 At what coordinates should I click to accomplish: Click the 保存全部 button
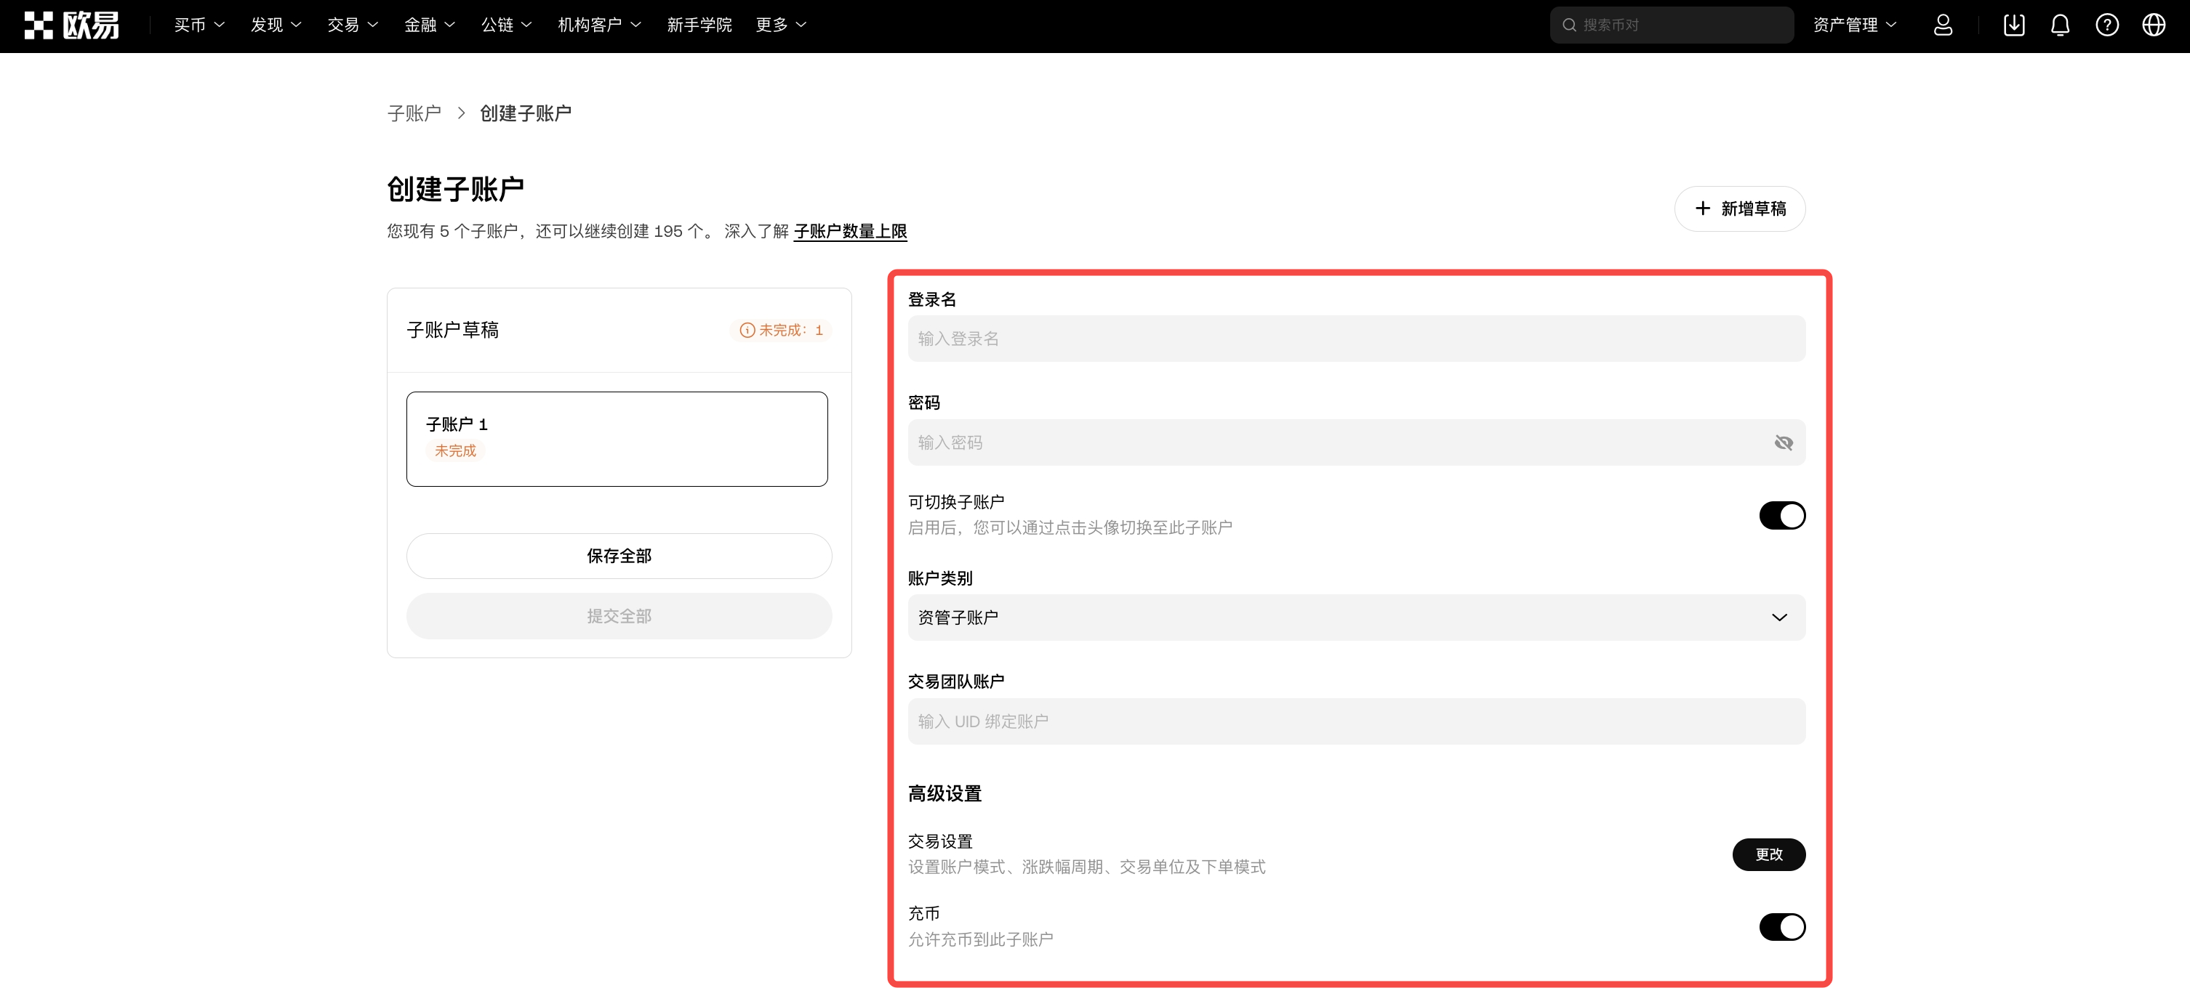click(619, 556)
